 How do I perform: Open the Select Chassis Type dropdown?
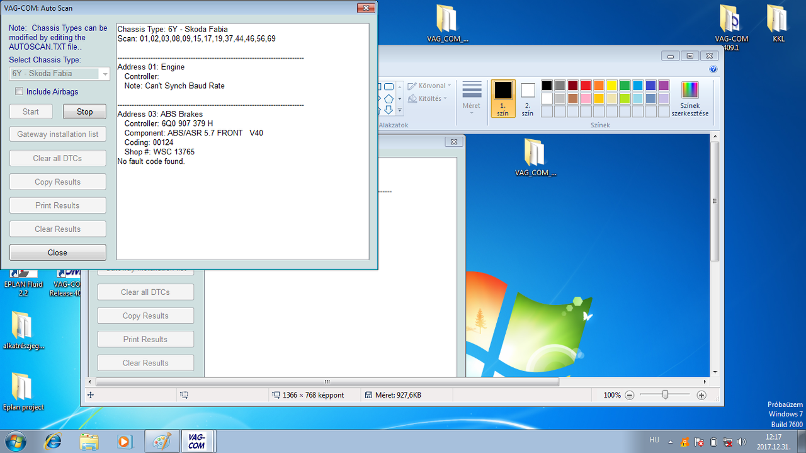(x=59, y=74)
